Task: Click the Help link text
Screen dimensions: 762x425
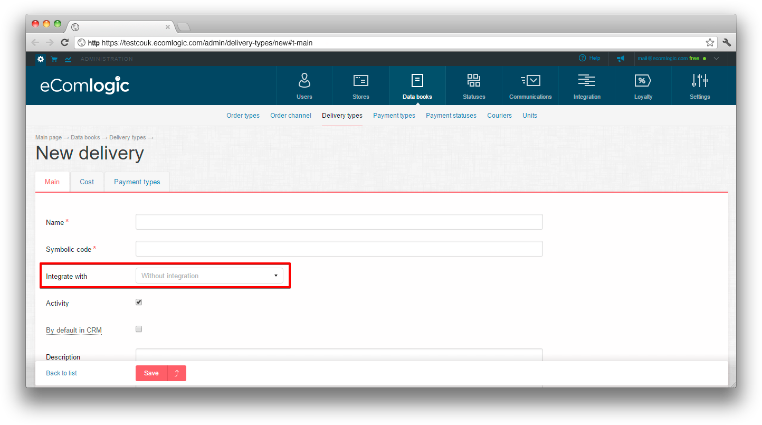Action: [x=595, y=58]
